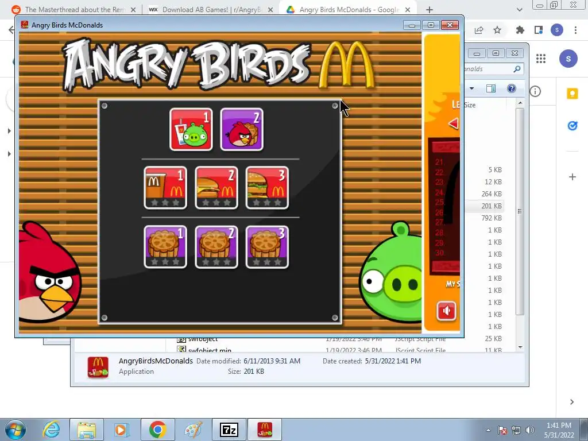588x441 pixels.
Task: Open Explorer view options dropdown arrow
Action: pos(472,88)
